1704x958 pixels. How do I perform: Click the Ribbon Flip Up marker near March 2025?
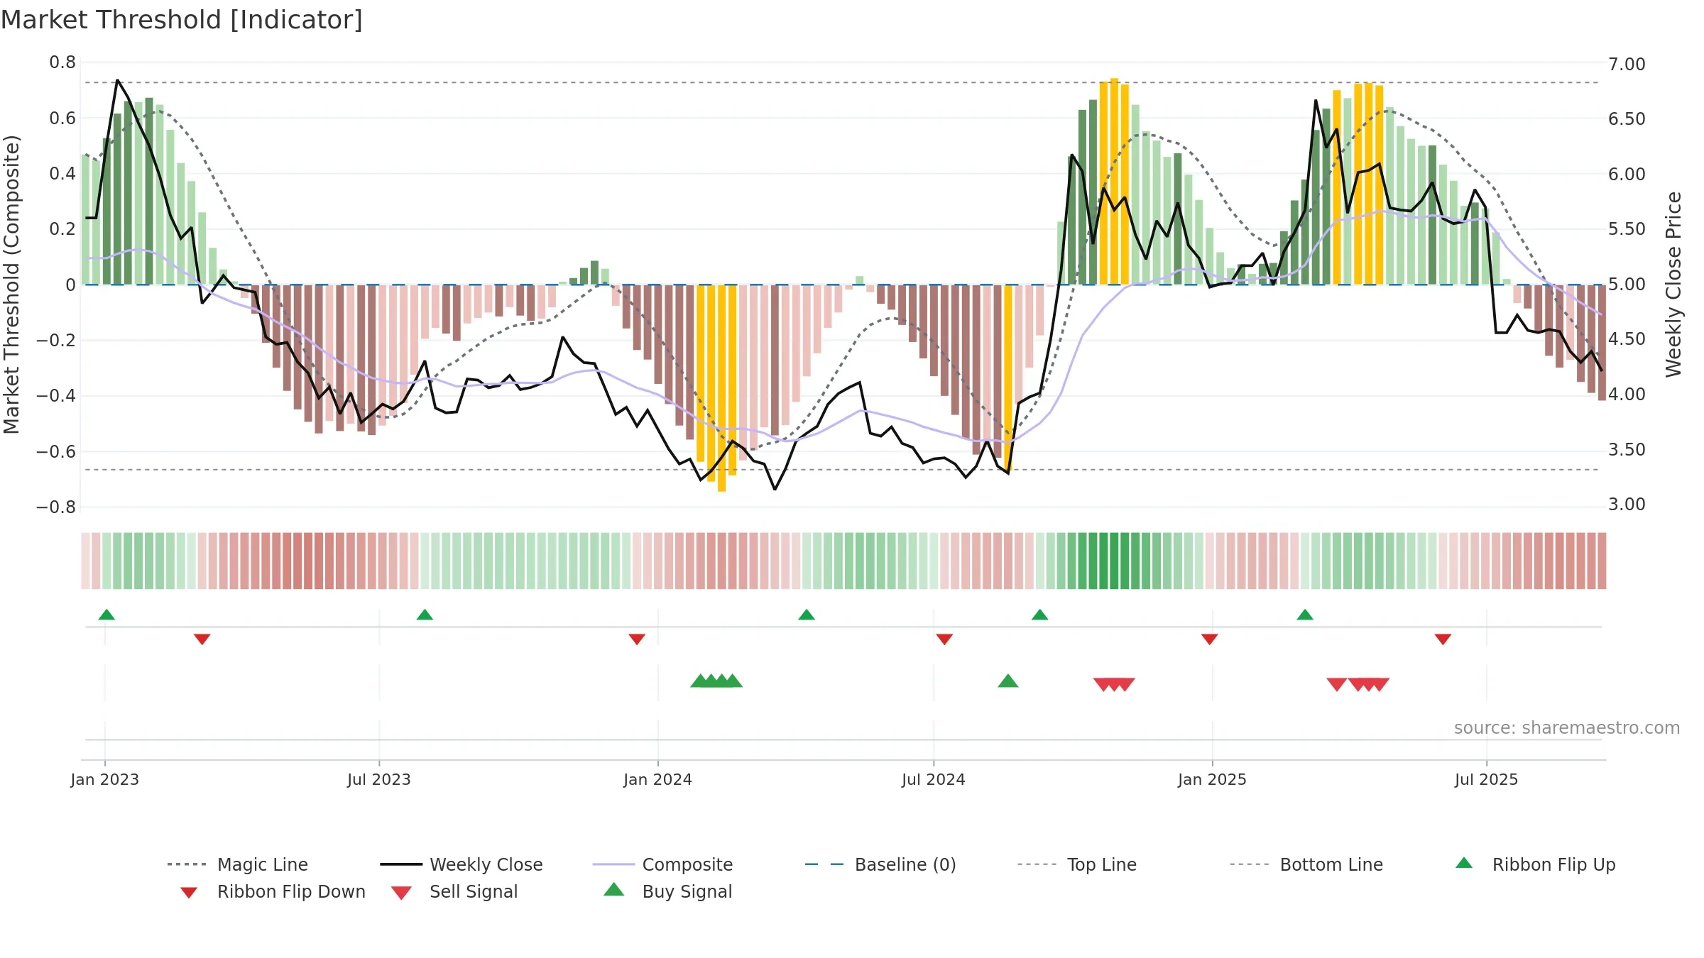coord(1305,615)
